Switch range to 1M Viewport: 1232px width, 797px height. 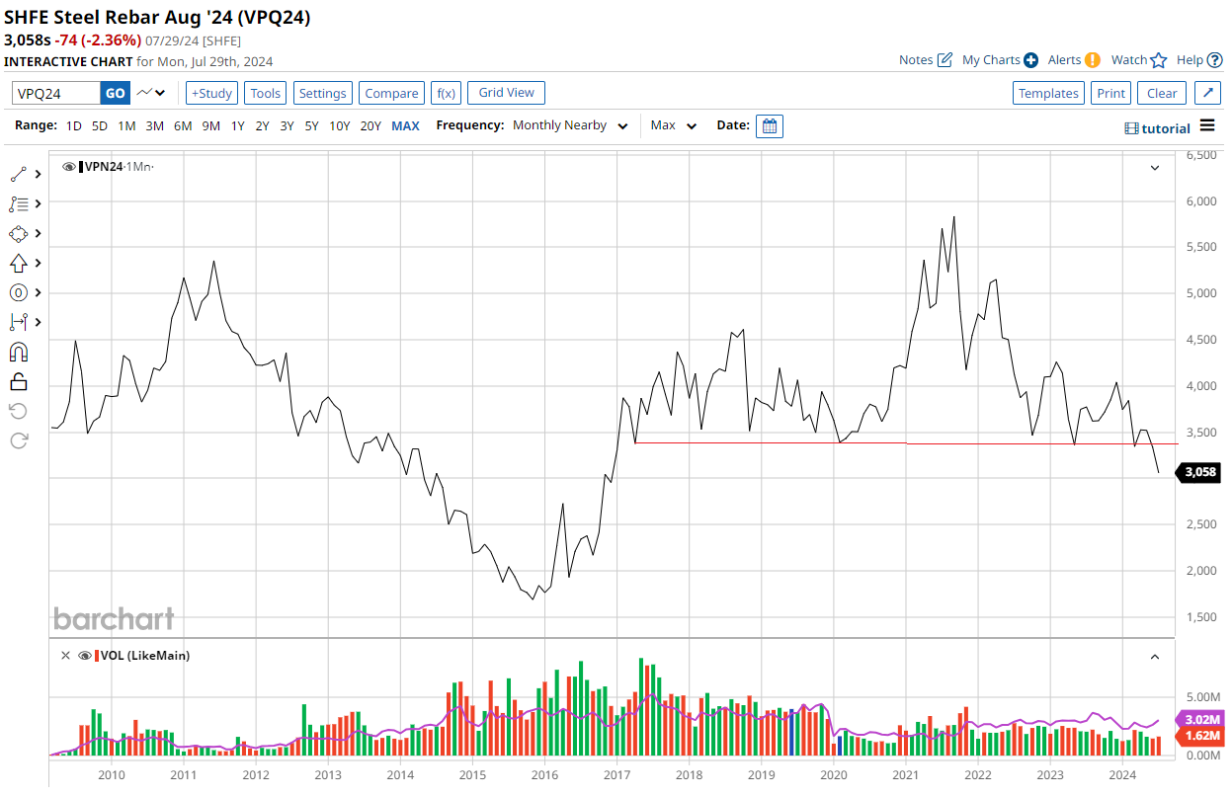126,126
